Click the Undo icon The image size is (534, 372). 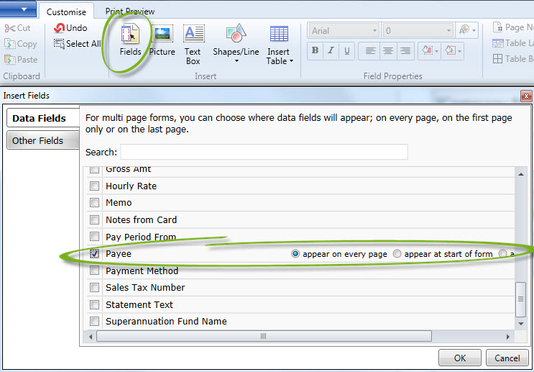[60, 28]
